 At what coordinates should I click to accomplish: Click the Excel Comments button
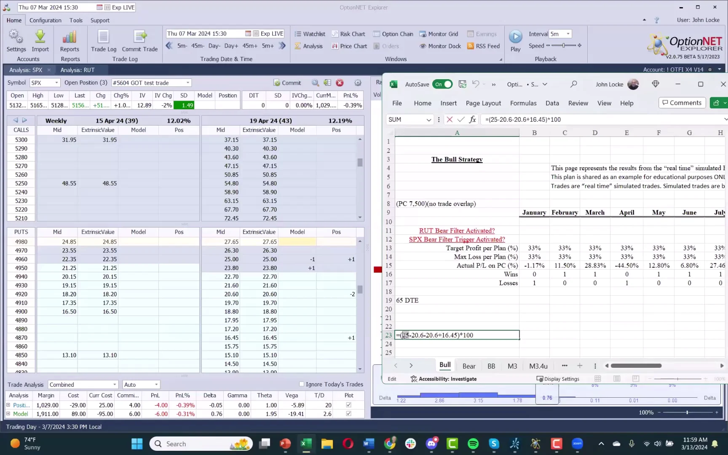pyautogui.click(x=682, y=103)
